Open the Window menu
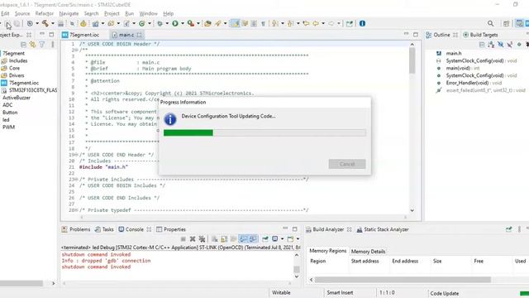 tap(149, 13)
